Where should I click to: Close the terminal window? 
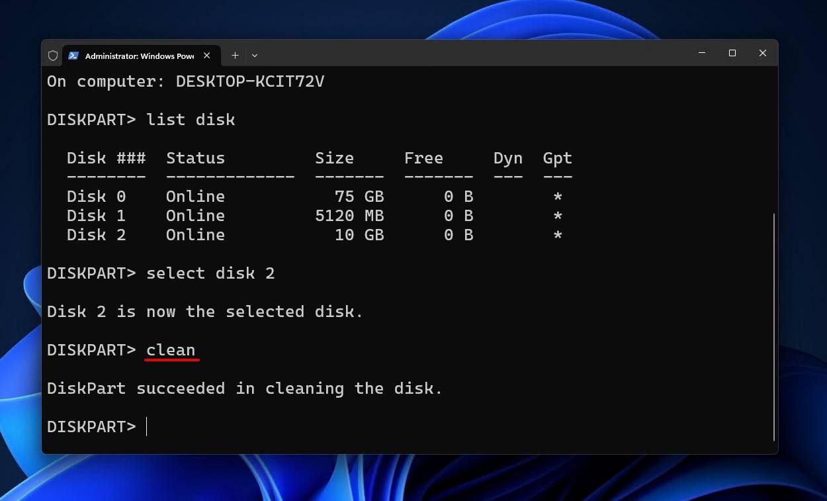pos(762,53)
